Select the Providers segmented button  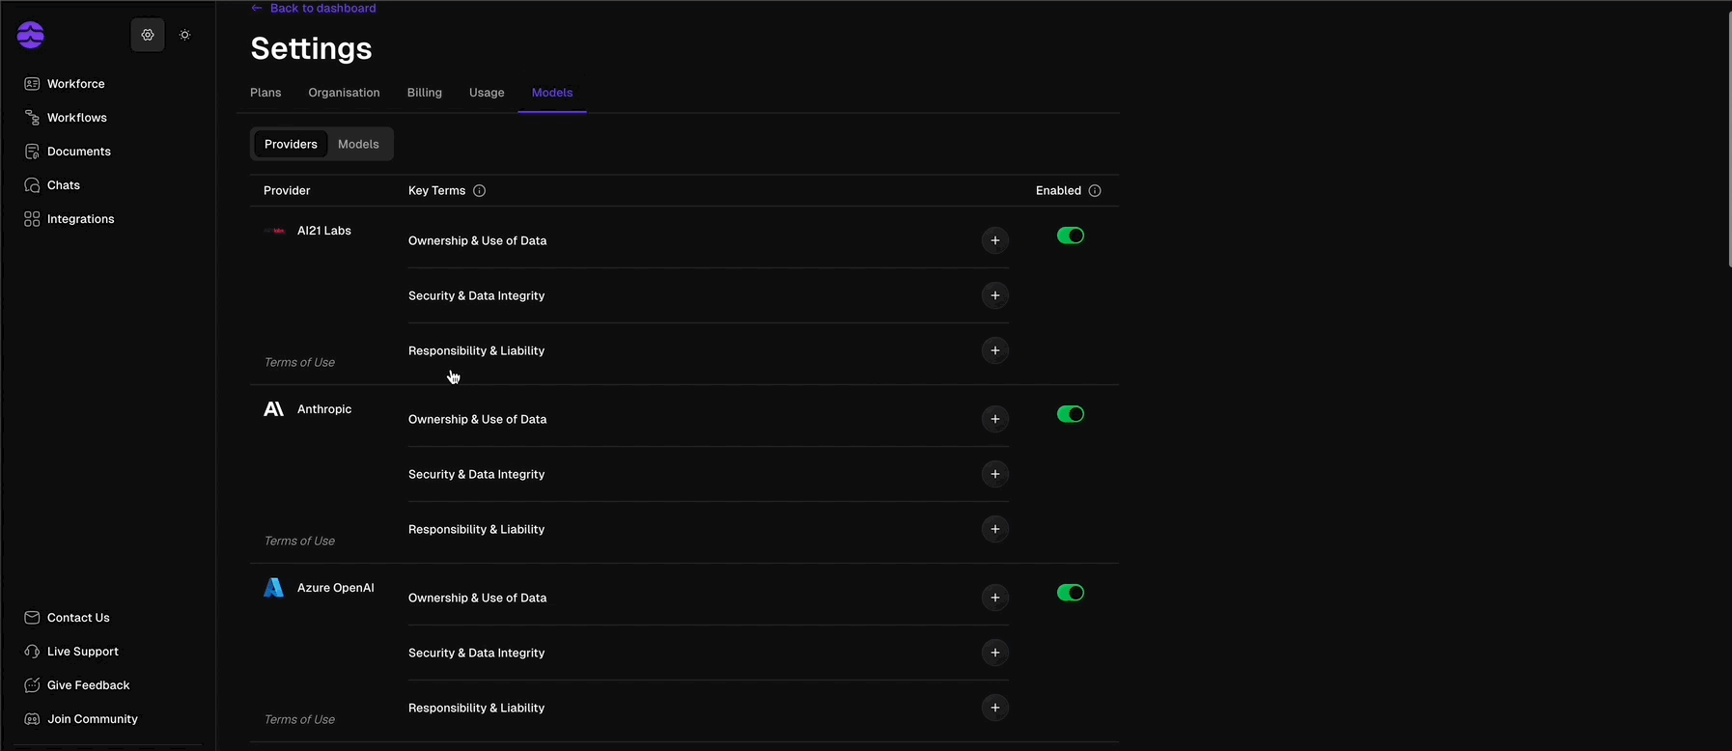[291, 144]
